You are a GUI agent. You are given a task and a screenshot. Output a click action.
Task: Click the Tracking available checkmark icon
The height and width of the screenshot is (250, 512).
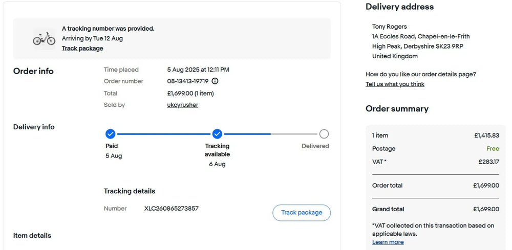coord(217,134)
